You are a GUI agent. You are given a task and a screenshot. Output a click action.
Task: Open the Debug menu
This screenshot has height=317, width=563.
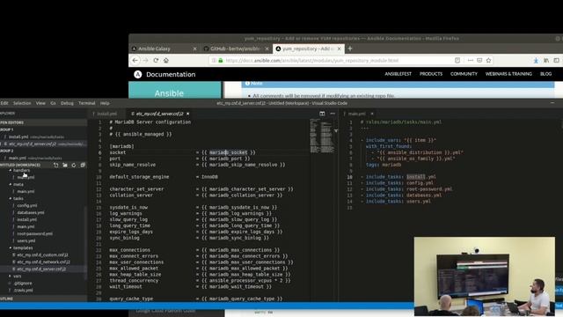pyautogui.click(x=67, y=103)
